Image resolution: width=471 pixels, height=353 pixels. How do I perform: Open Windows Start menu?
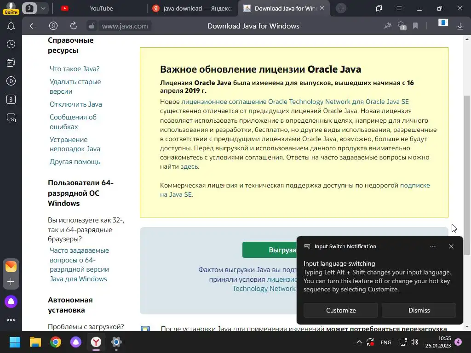click(x=15, y=342)
